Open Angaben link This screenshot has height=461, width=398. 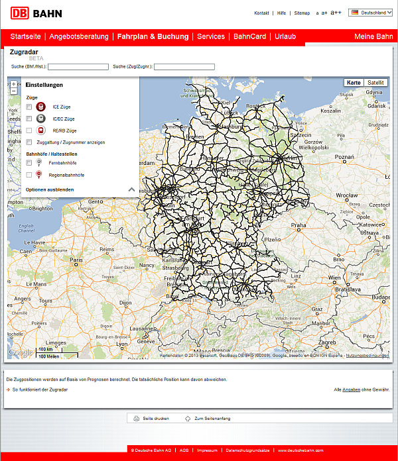[351, 389]
